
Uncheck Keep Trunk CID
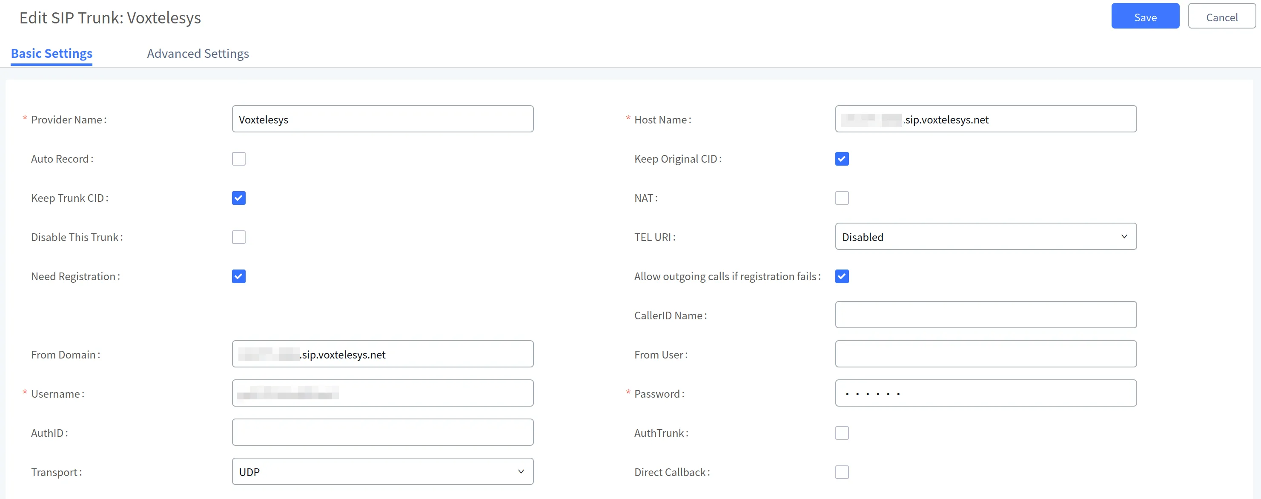click(238, 198)
